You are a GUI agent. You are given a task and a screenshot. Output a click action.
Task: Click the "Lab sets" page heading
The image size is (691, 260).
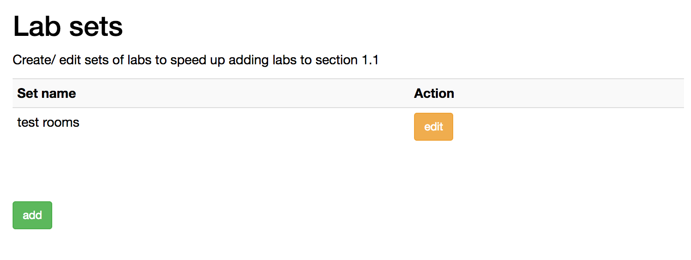click(68, 27)
